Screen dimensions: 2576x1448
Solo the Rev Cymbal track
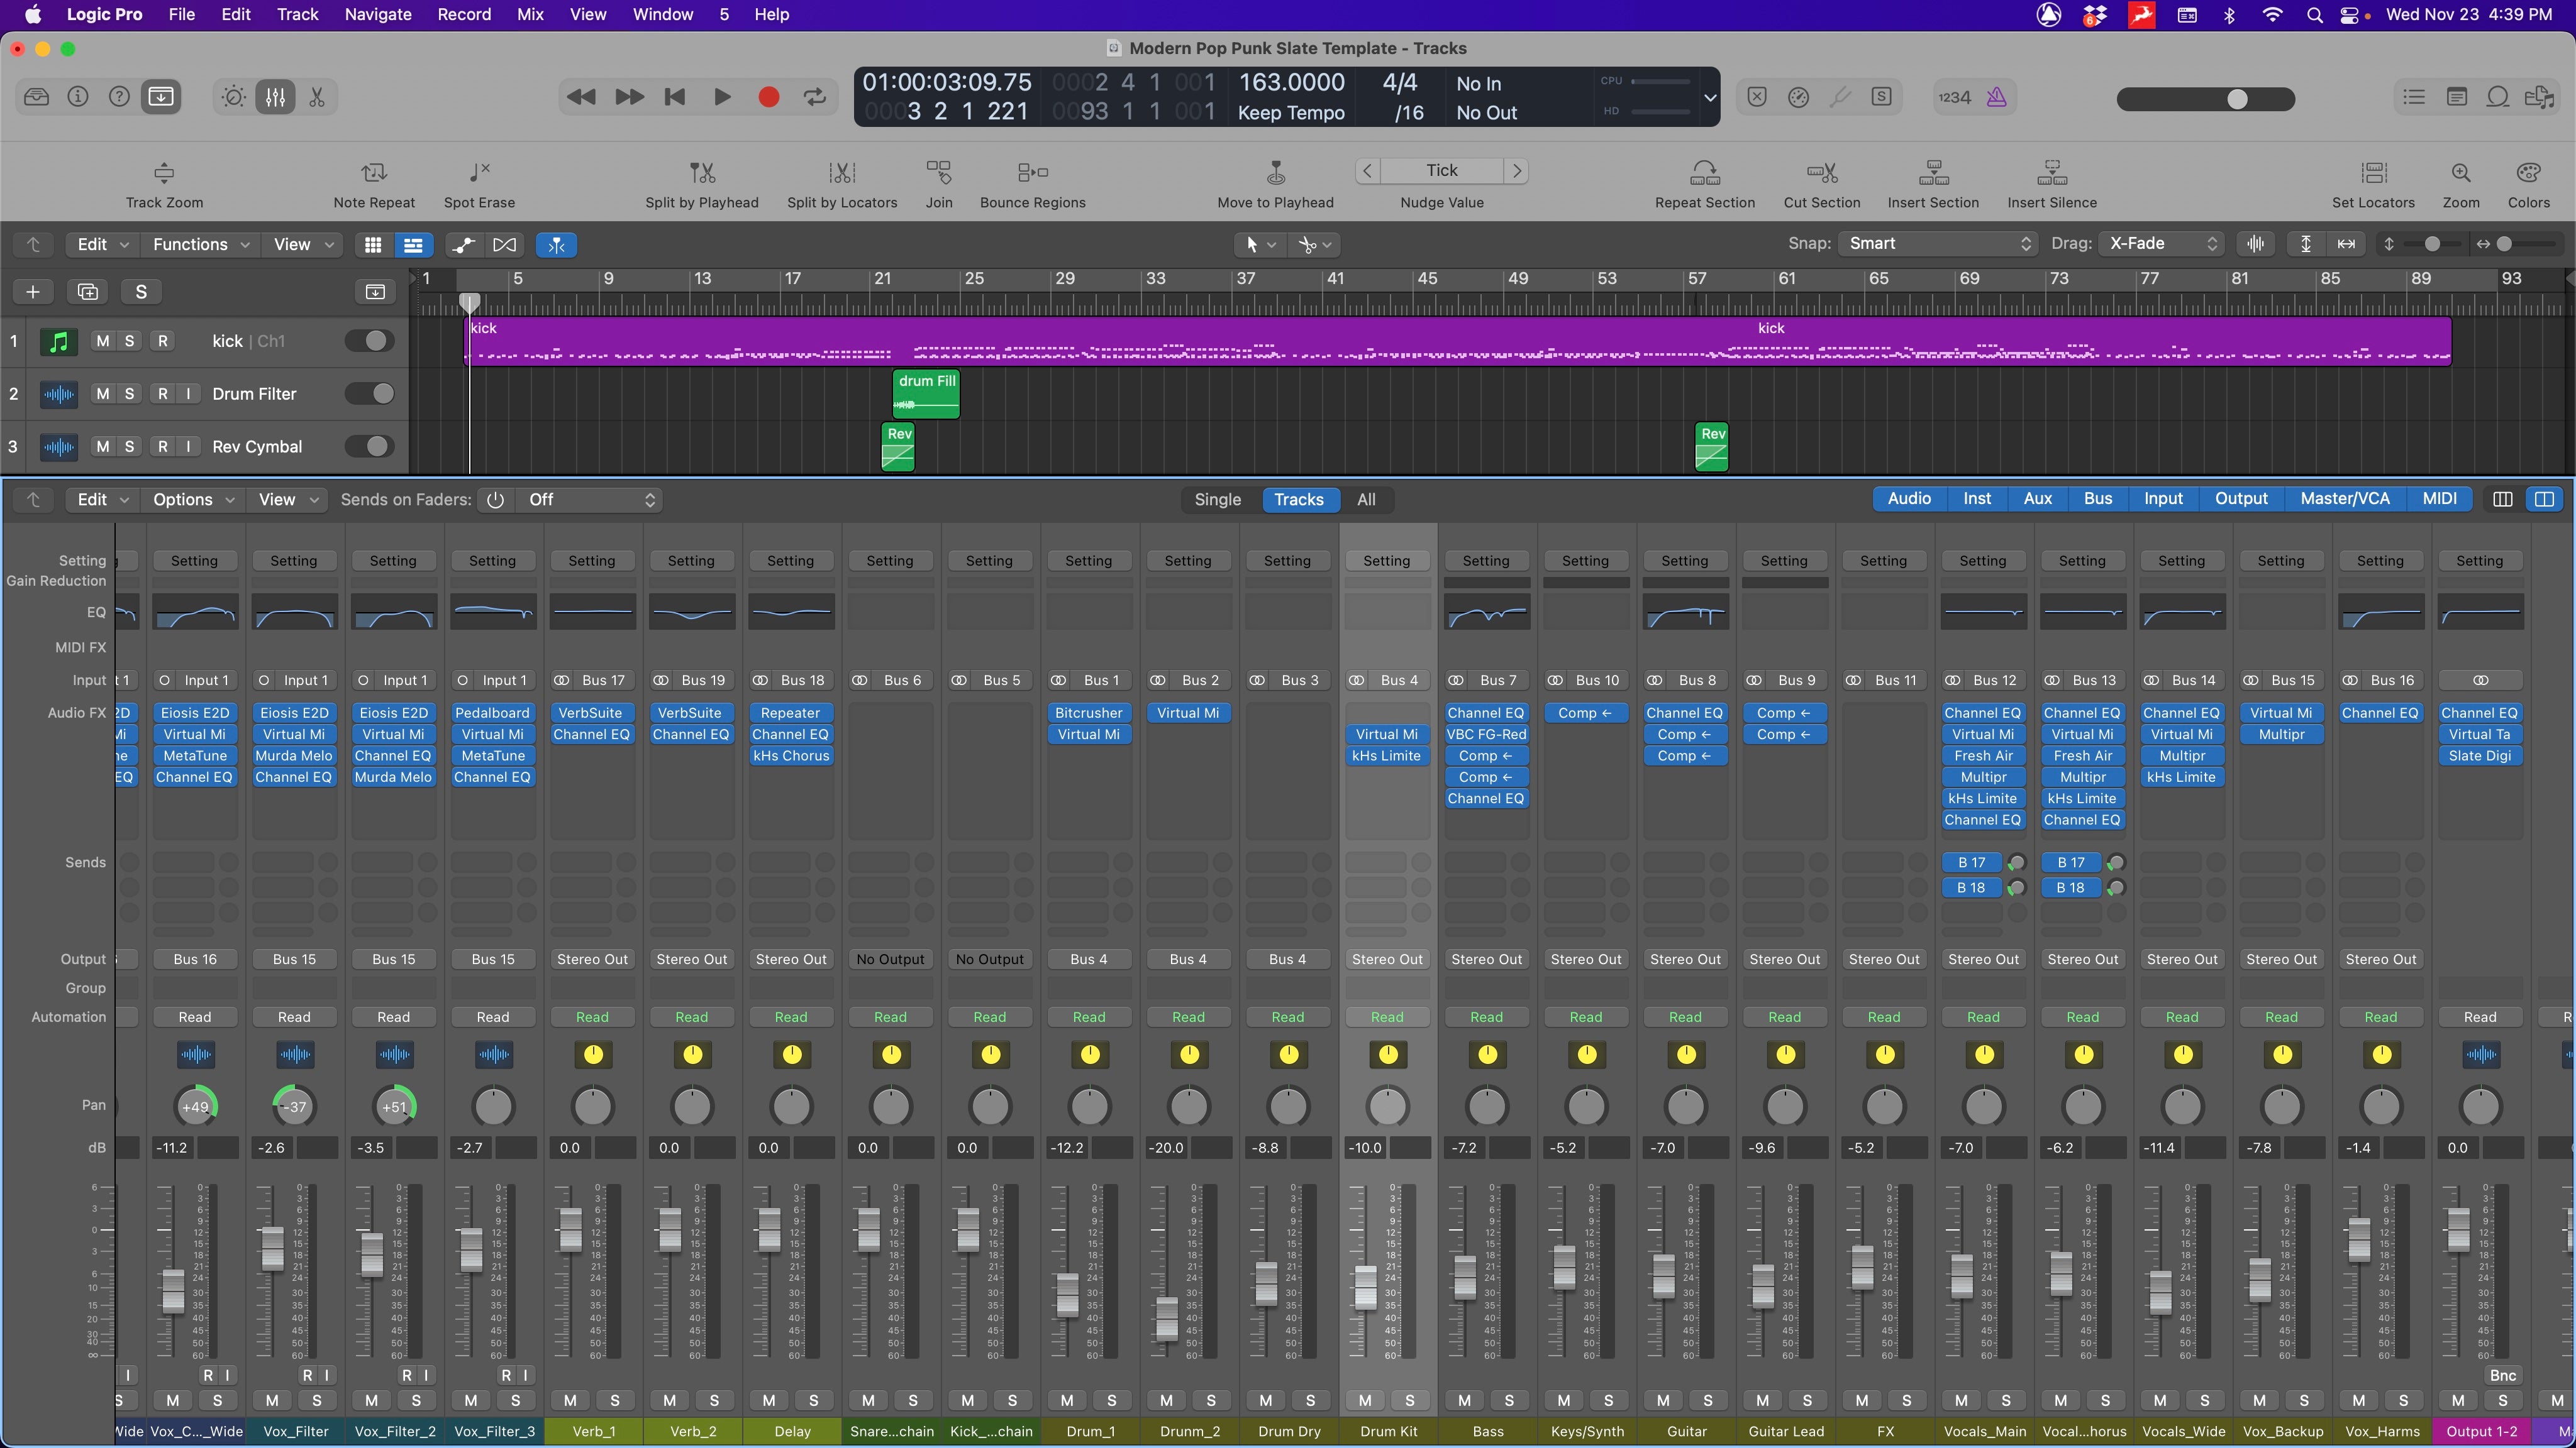129,446
